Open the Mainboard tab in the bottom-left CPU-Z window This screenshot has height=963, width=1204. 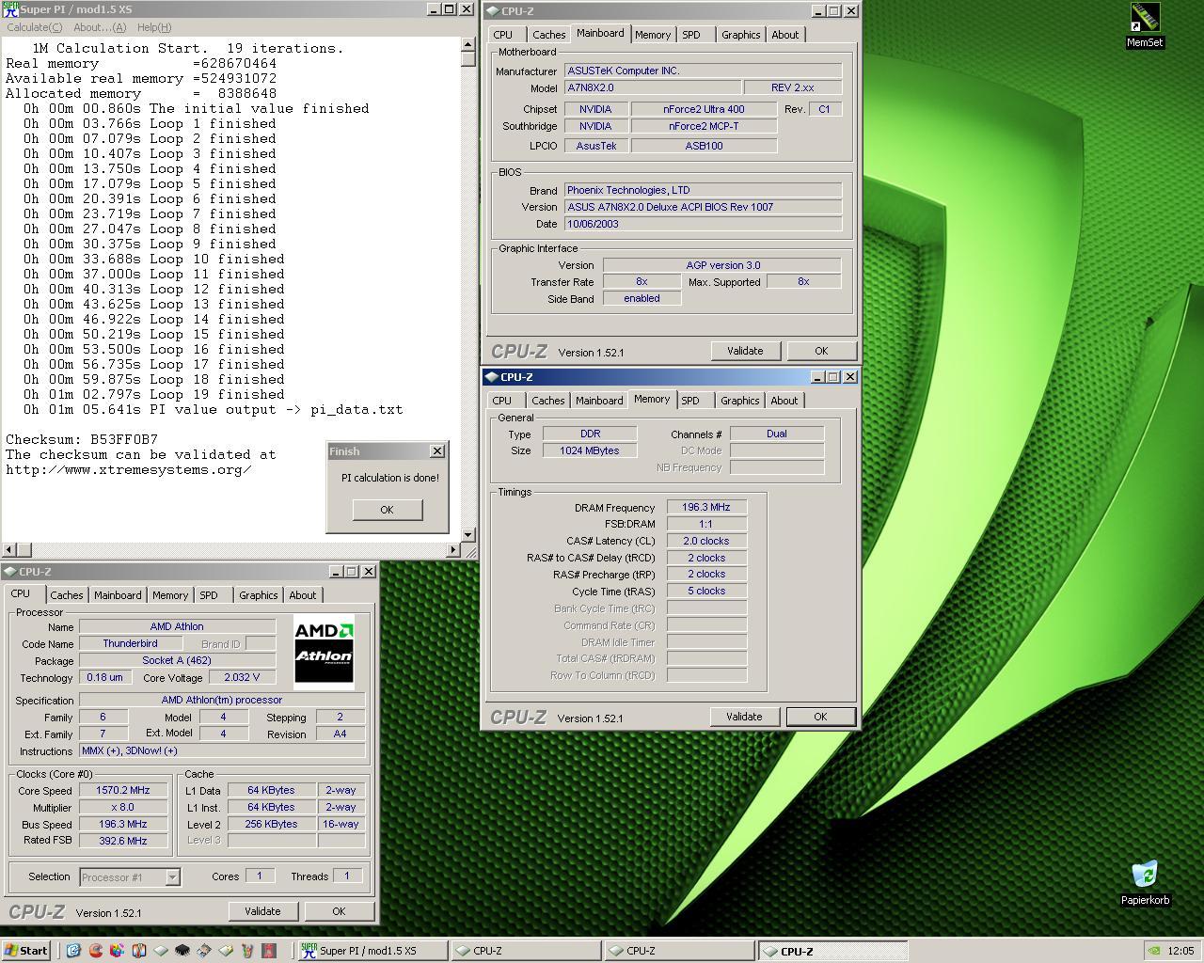118,595
